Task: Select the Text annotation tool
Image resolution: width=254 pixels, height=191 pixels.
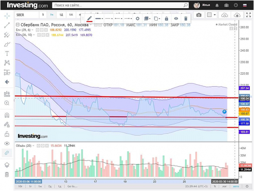Action: (7, 53)
